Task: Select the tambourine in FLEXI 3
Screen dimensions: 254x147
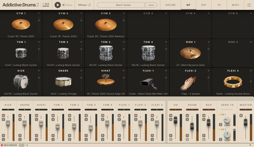Action: click(233, 83)
